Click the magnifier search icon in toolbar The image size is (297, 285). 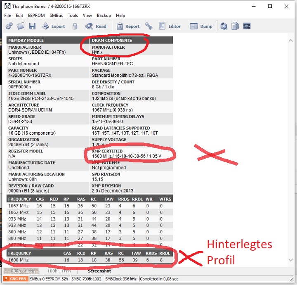pos(224,26)
